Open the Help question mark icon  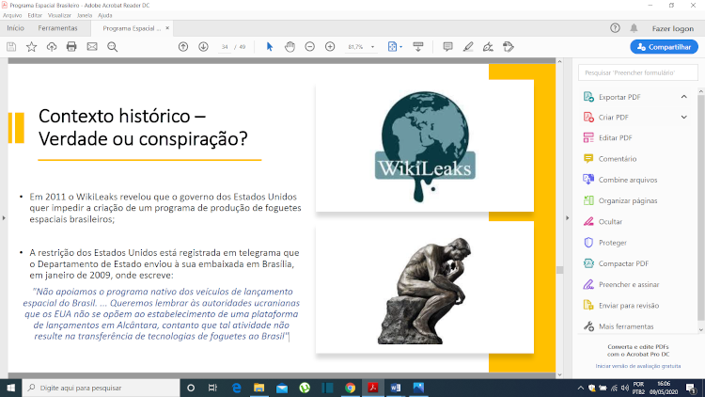[x=615, y=28]
